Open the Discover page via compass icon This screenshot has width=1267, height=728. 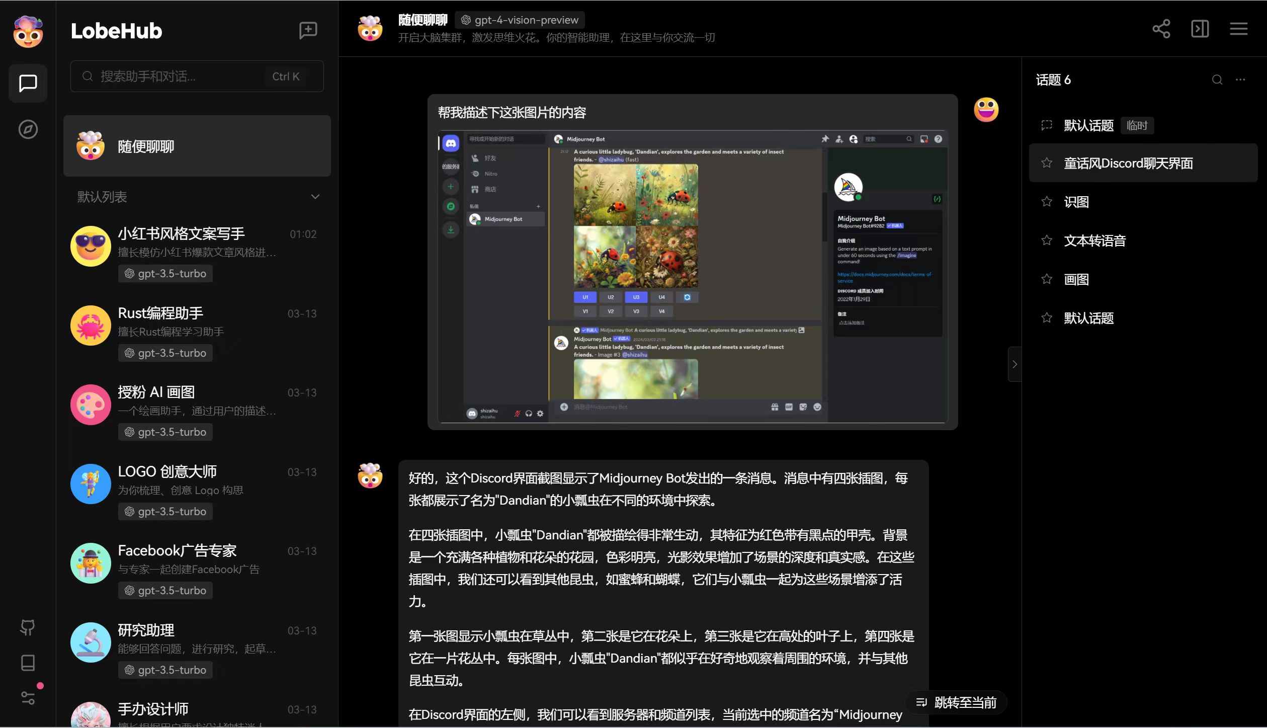click(28, 129)
